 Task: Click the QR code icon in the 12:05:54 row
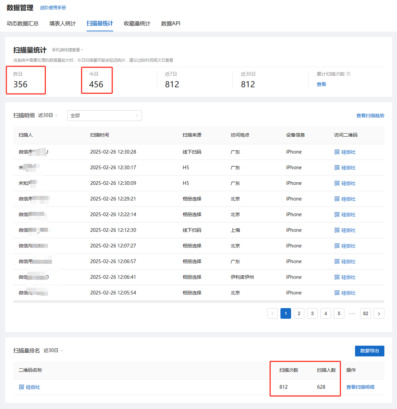pos(337,293)
